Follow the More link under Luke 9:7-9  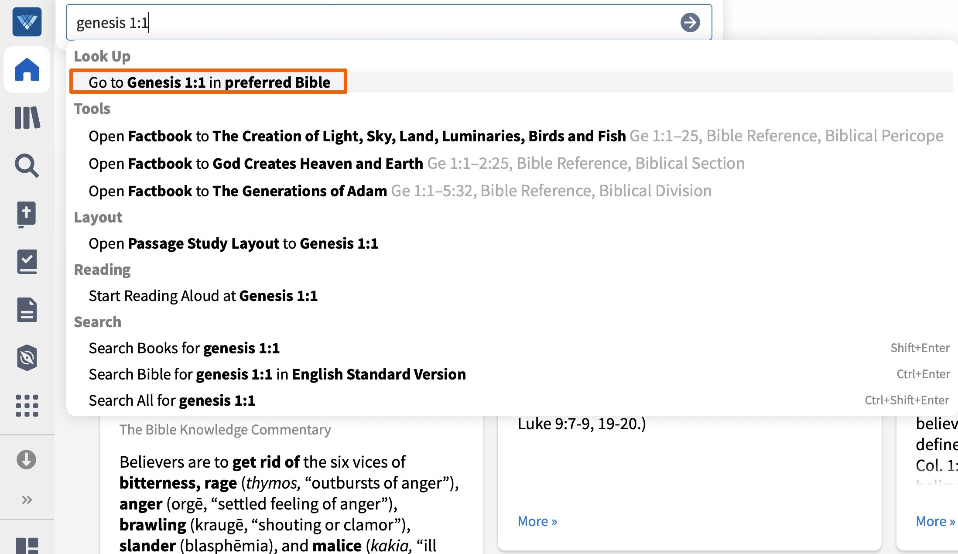pos(537,521)
